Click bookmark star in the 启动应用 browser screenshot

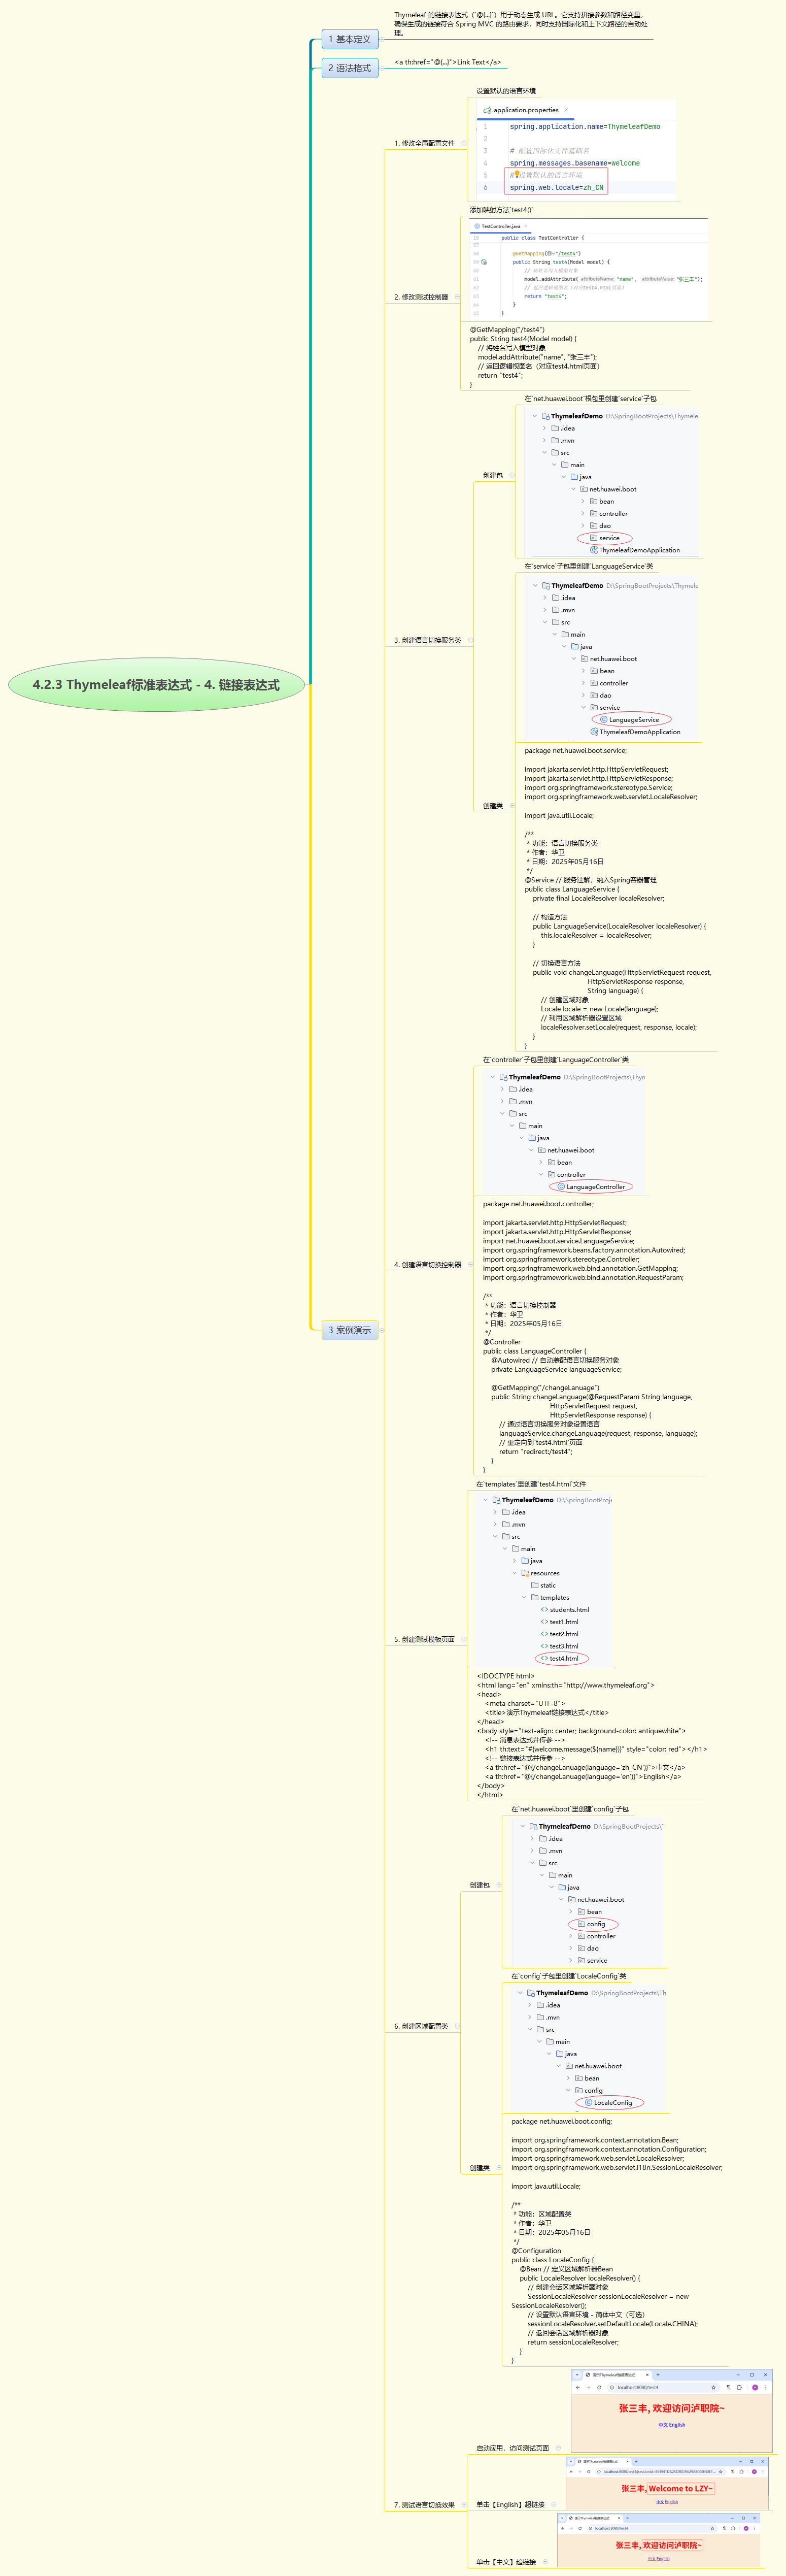click(714, 2388)
